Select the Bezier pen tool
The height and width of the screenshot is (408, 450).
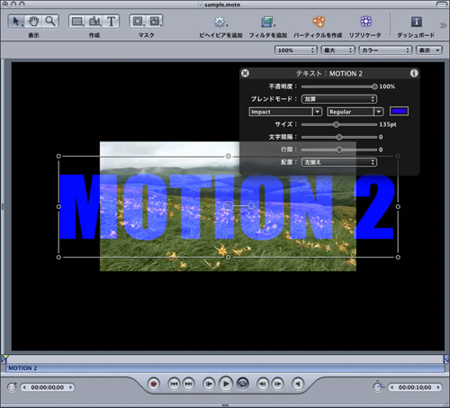94,22
